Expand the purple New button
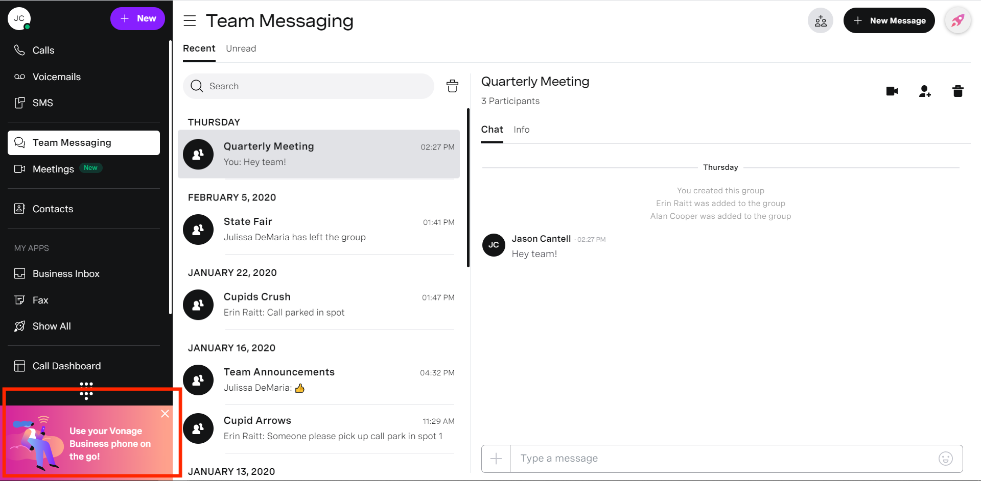 click(137, 19)
